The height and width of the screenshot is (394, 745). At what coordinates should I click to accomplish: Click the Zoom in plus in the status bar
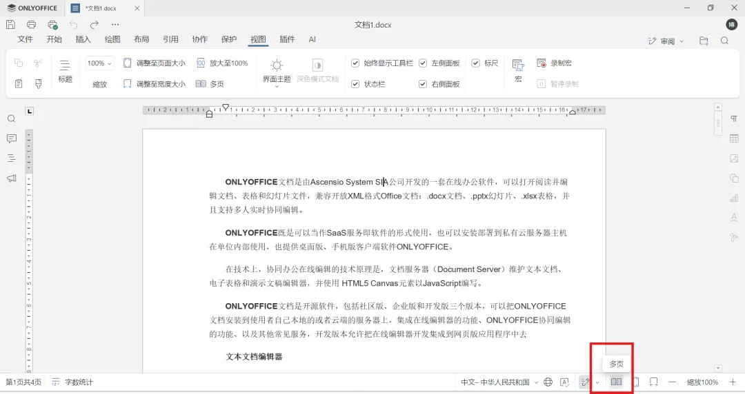[x=733, y=382]
